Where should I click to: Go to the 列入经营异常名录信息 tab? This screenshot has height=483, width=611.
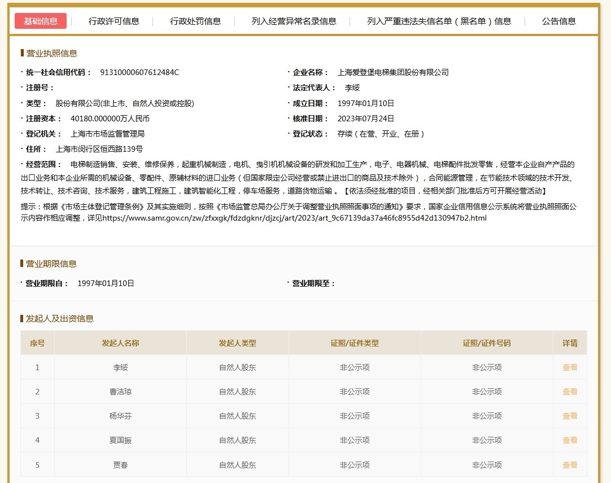pyautogui.click(x=294, y=21)
